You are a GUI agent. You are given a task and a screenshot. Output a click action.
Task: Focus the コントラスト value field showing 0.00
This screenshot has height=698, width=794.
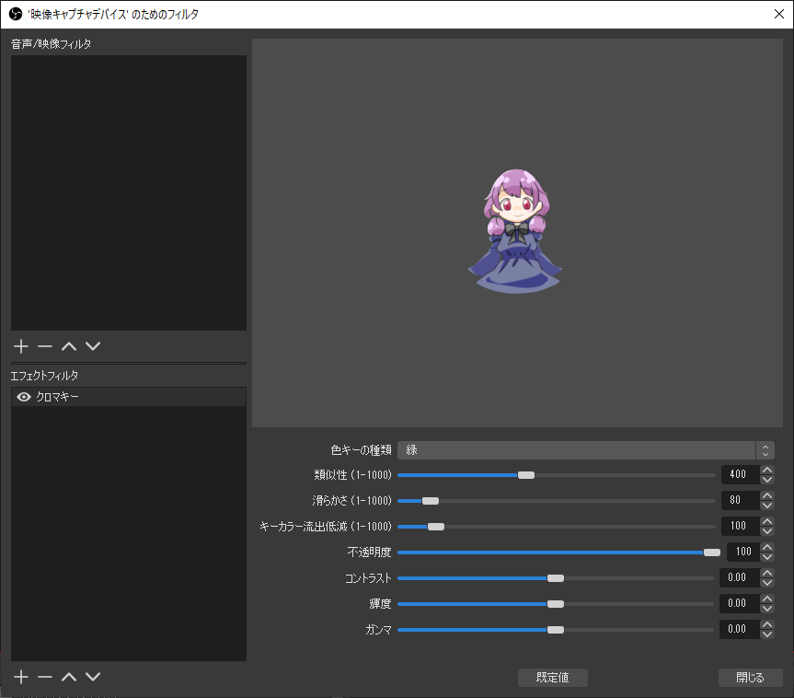point(740,578)
